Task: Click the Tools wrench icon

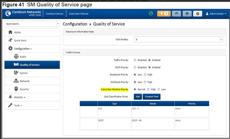Action: (10, 105)
